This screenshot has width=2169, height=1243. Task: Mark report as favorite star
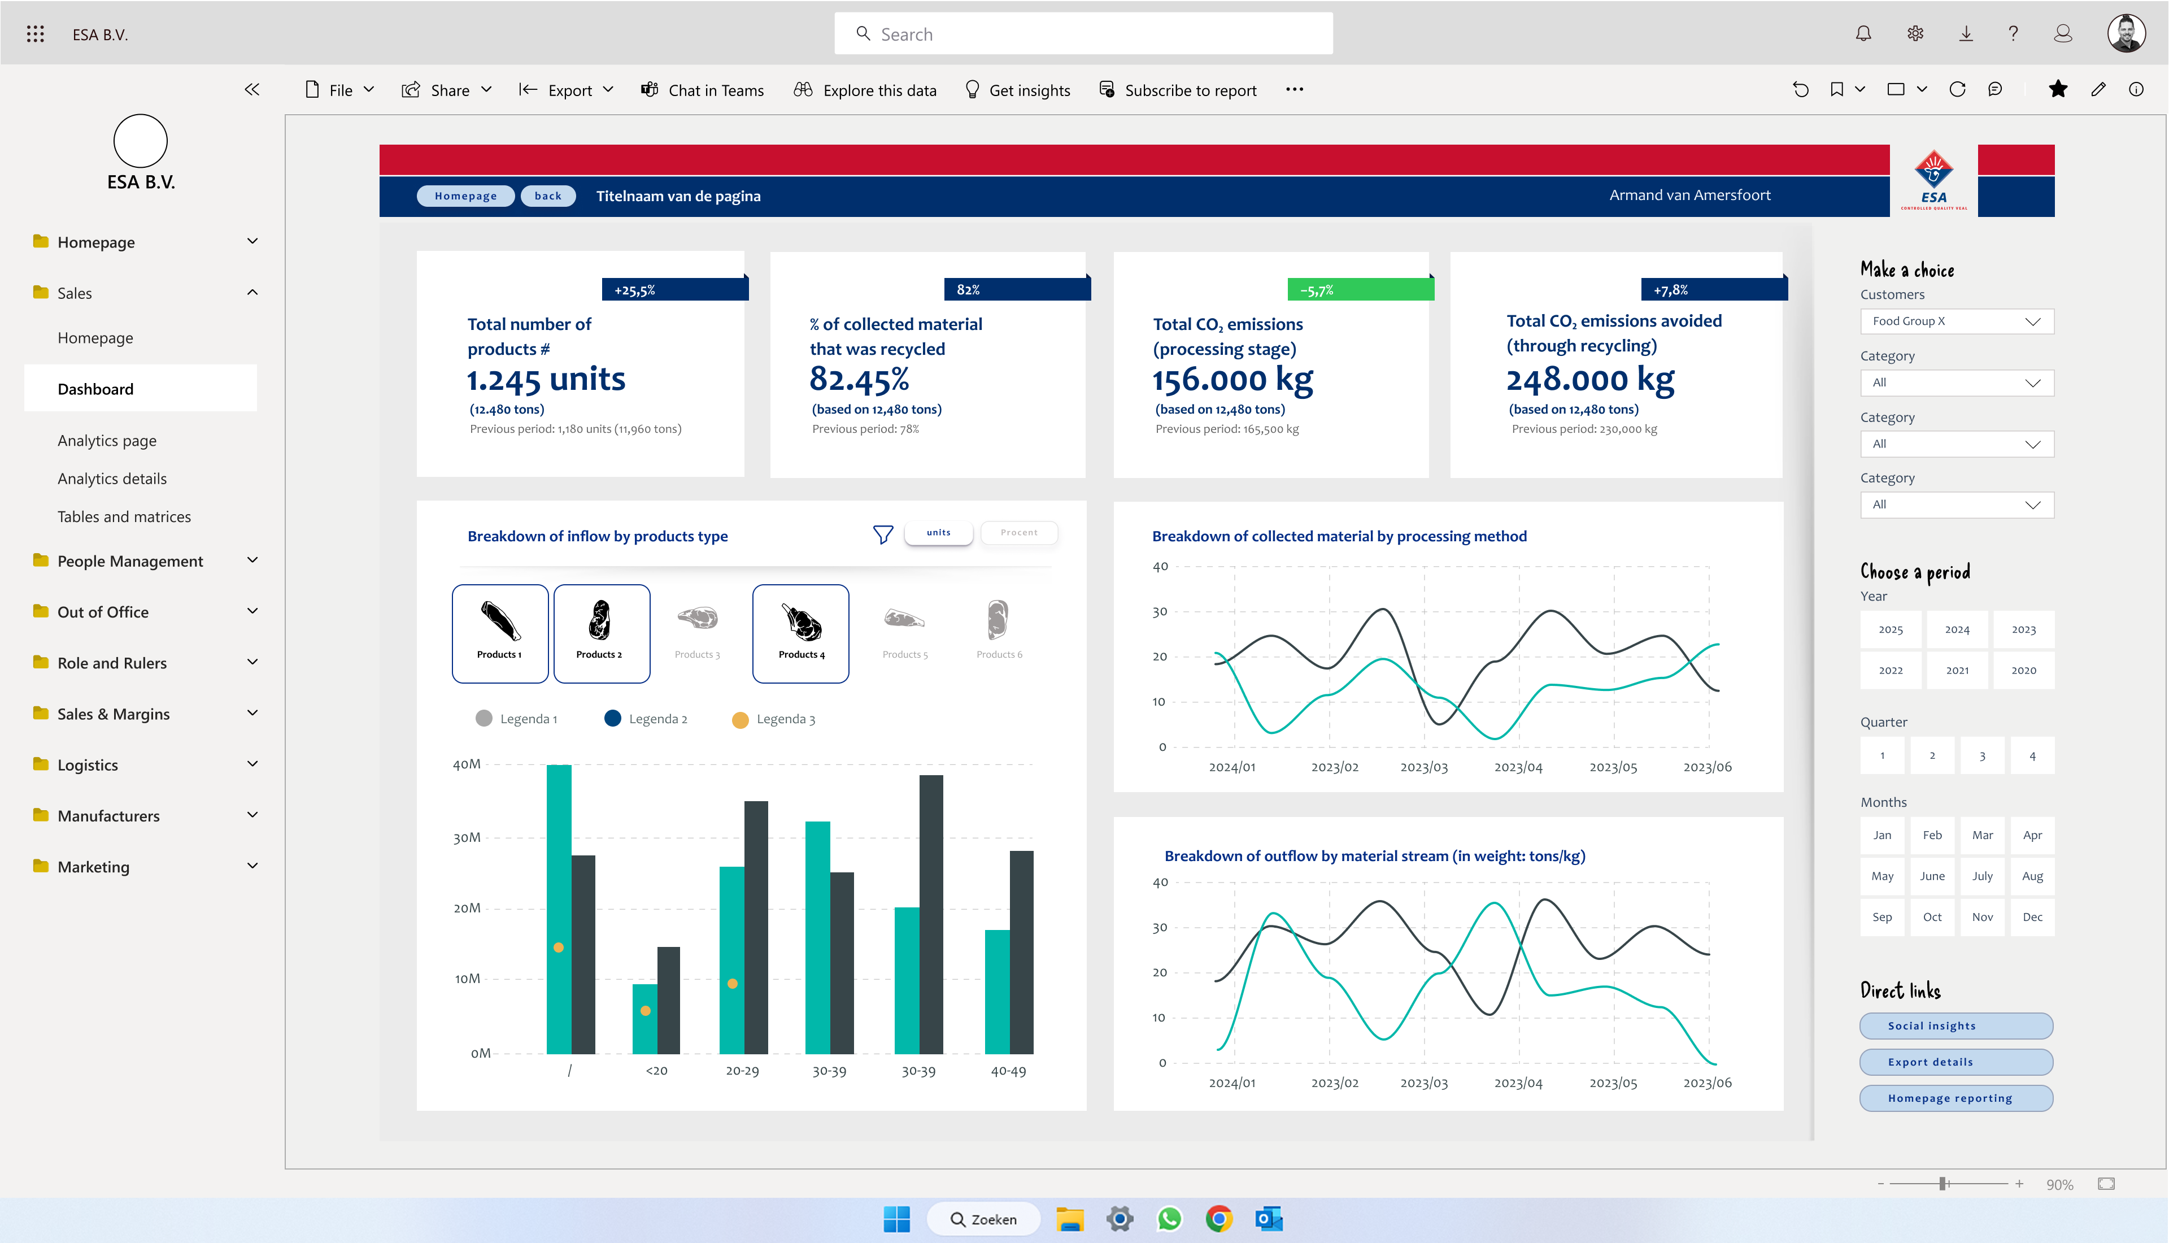[2058, 90]
